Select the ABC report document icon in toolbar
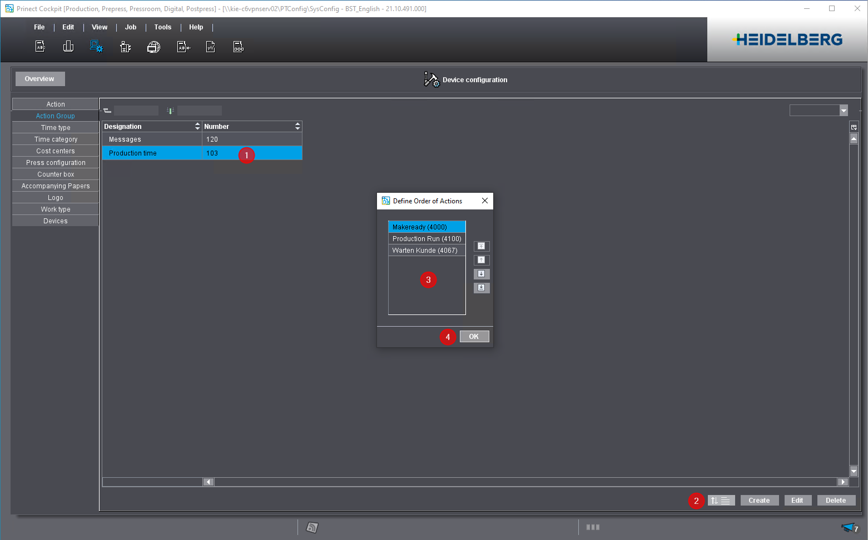The image size is (868, 540). click(x=39, y=46)
